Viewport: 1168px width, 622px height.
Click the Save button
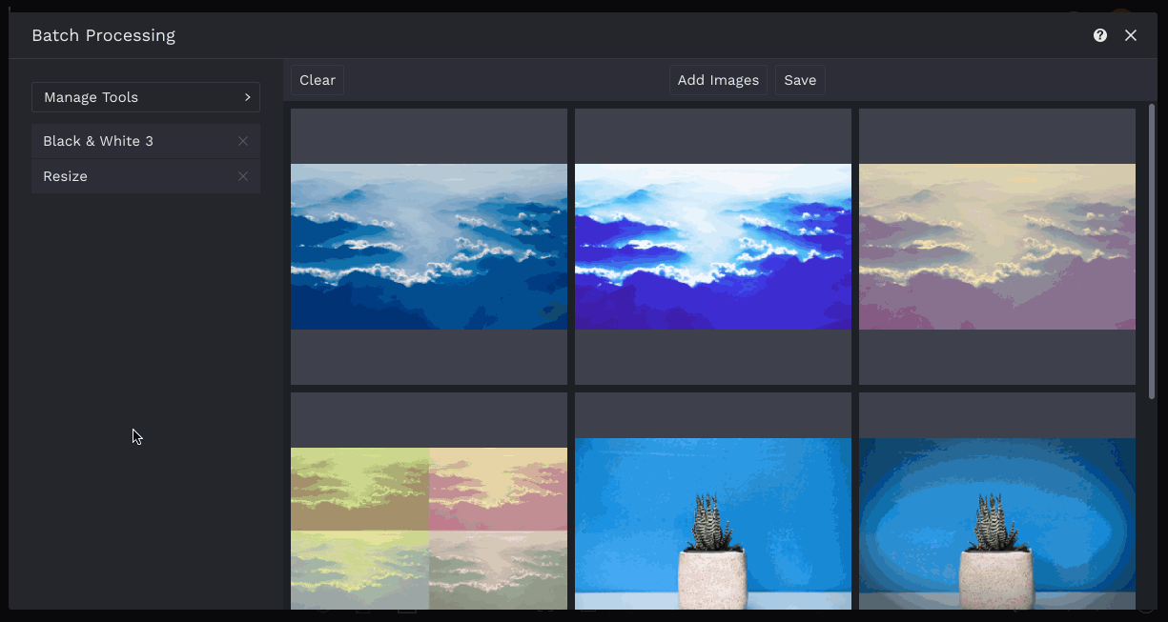(800, 80)
